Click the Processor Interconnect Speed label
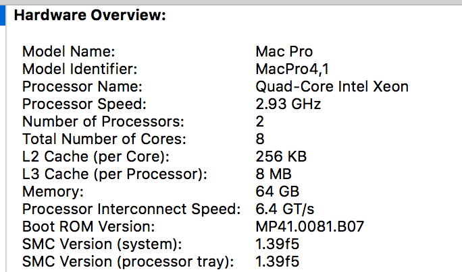The image size is (462, 272). click(132, 209)
